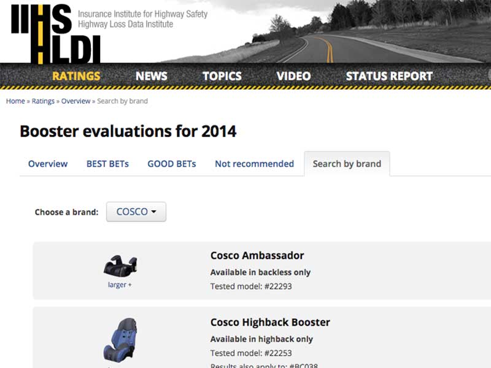Click the Tested model: #22253 text

(251, 353)
